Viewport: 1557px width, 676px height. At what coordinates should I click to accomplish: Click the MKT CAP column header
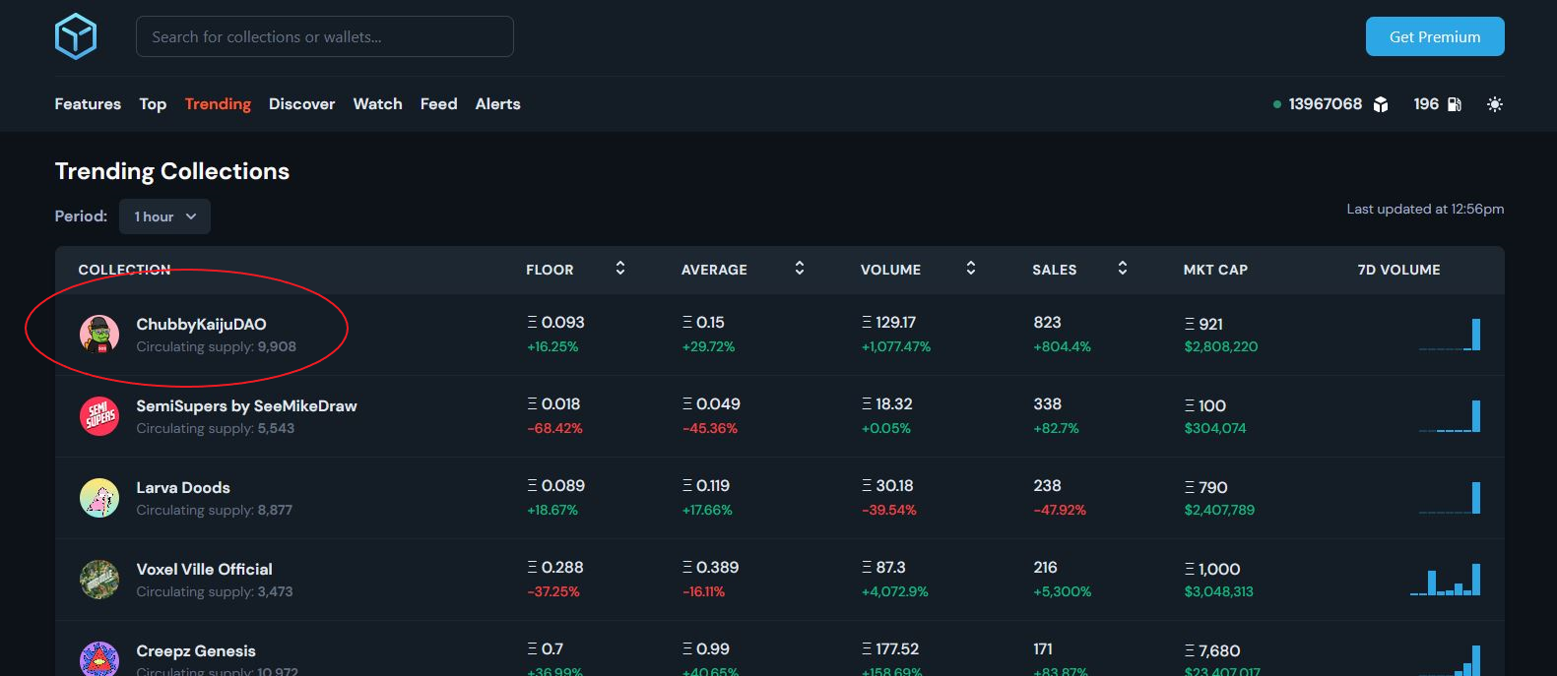click(1215, 270)
